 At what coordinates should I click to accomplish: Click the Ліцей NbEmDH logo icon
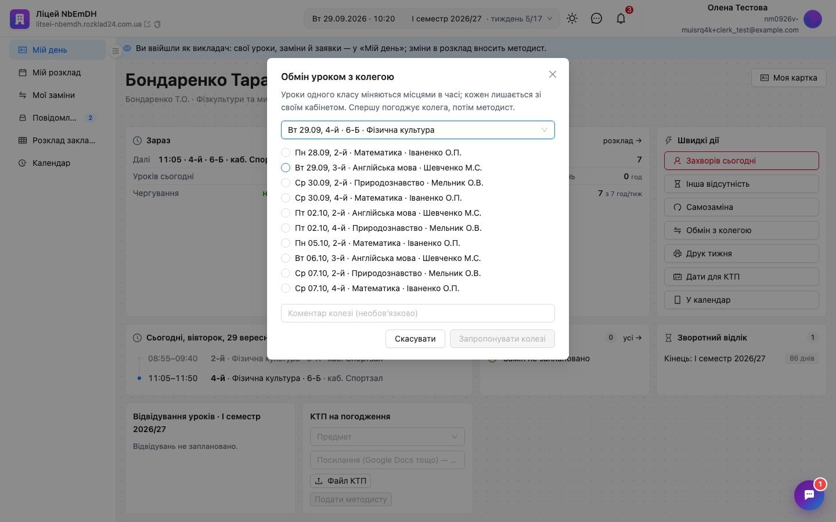pyautogui.click(x=20, y=19)
